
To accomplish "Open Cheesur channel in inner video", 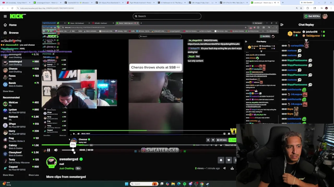I will click(x=83, y=139).
